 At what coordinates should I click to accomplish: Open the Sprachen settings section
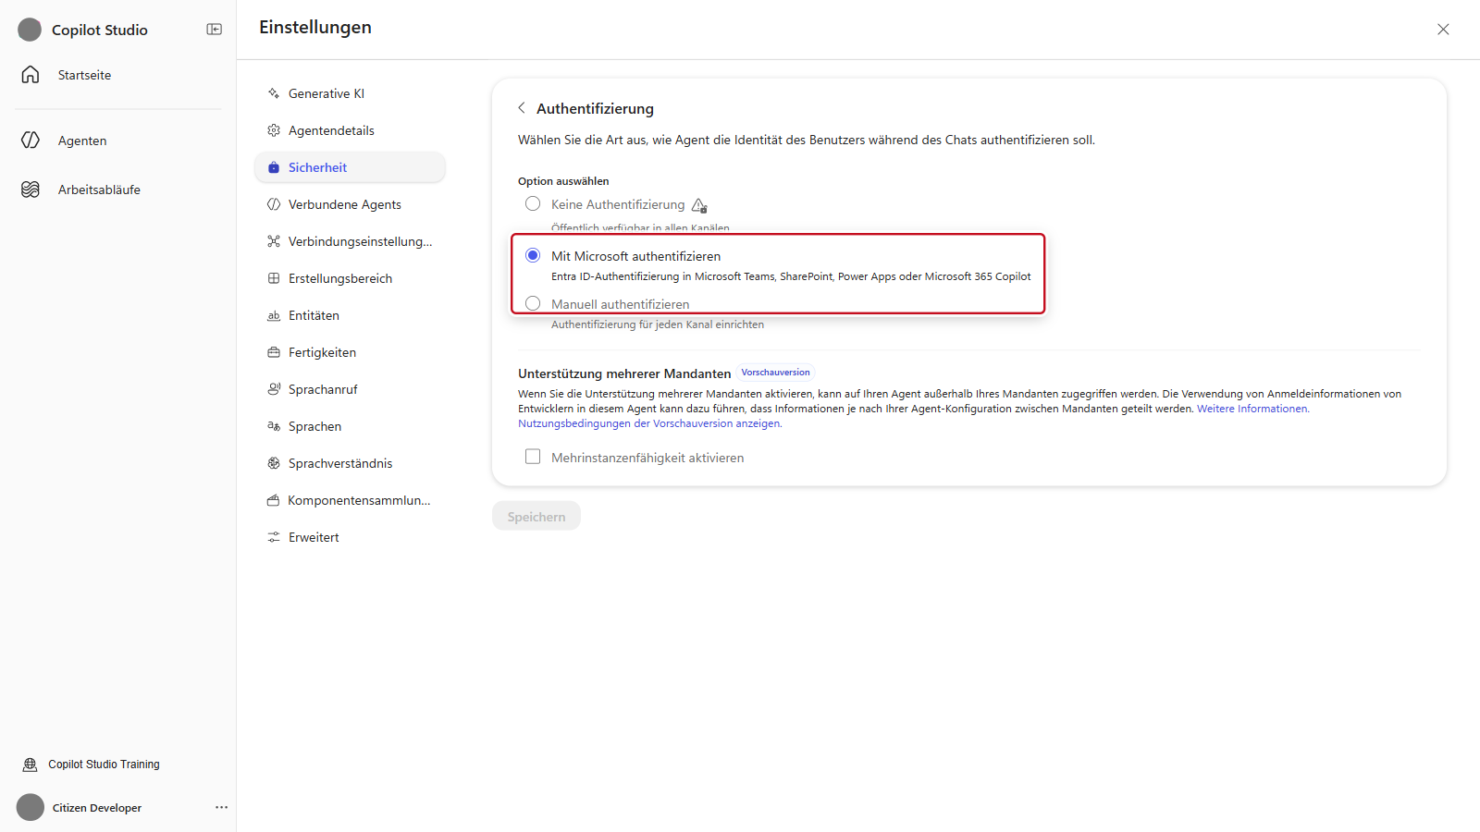[x=350, y=426]
